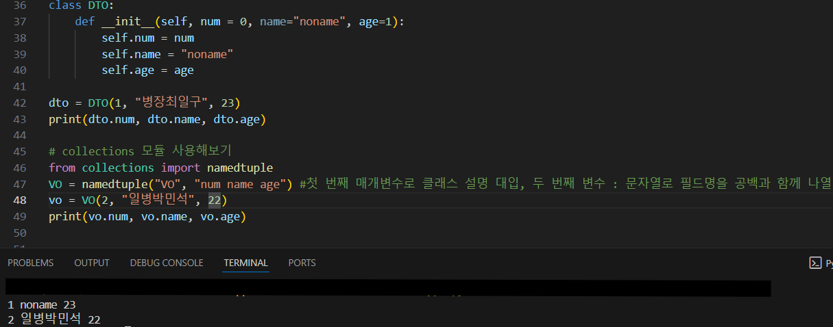Switch to the PROBLEMS panel tab
The width and height of the screenshot is (833, 327).
click(30, 263)
